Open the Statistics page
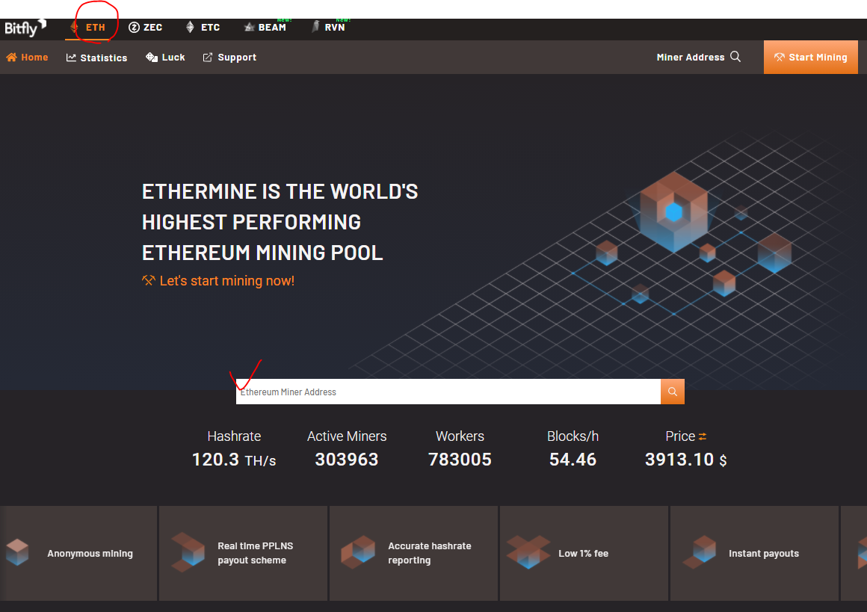This screenshot has height=612, width=867. coord(96,58)
